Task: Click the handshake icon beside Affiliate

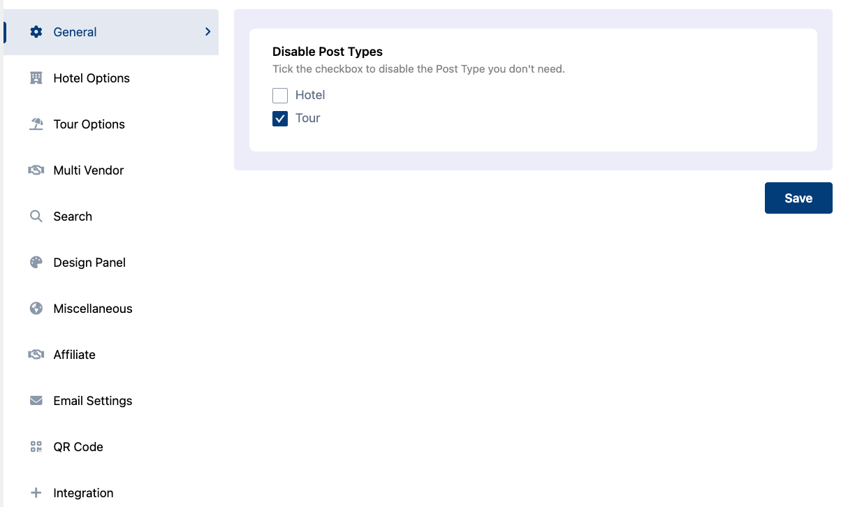Action: click(36, 355)
